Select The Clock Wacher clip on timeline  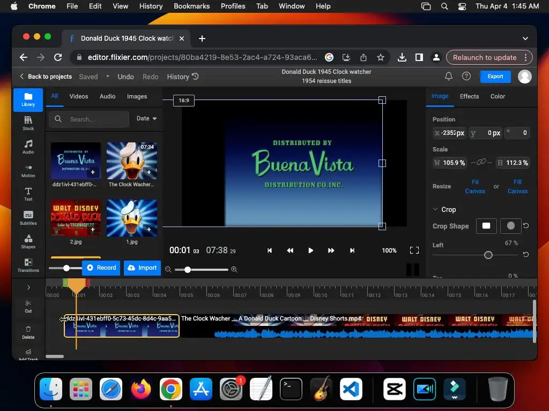357,326
